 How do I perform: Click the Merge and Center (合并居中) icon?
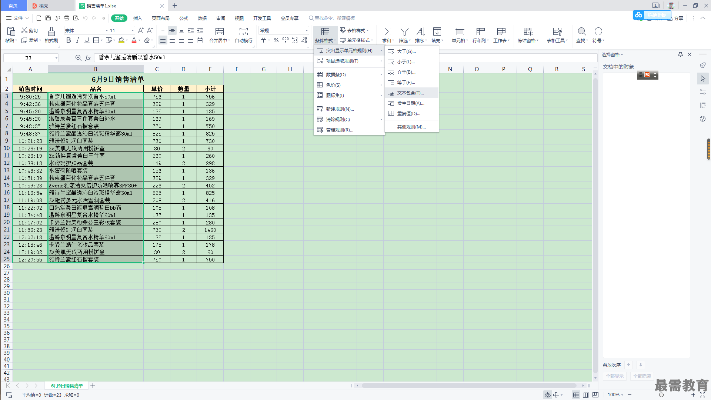pos(220,31)
